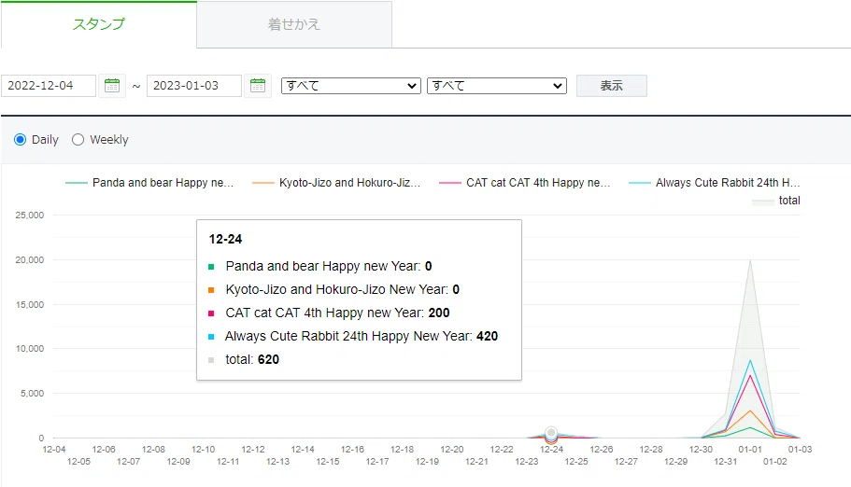
Task: Open the end date calendar picker
Action: coord(258,86)
